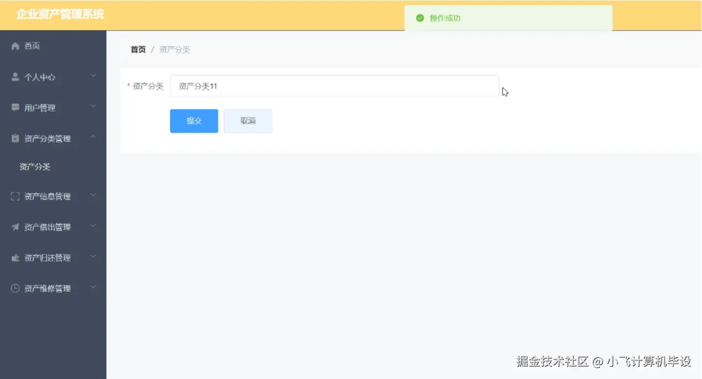This screenshot has width=702, height=379.
Task: Click the icon beside 资产归还管理
Action: (15, 258)
